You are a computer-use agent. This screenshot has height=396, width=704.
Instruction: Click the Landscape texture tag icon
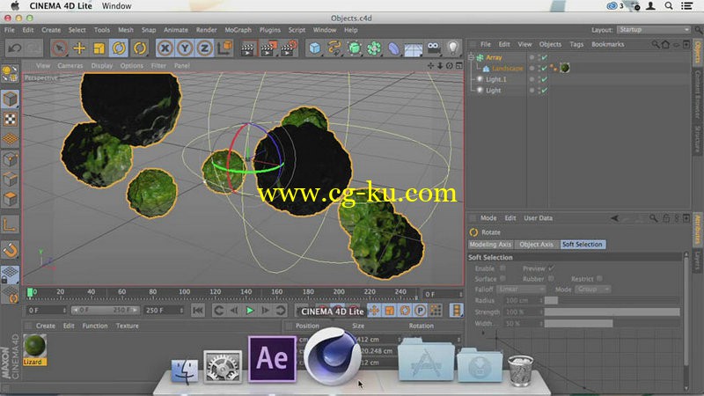coord(565,69)
